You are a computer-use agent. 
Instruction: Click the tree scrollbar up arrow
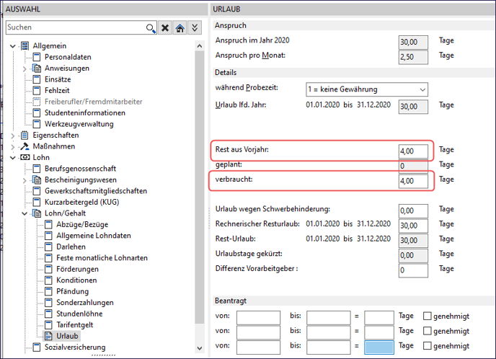[200, 46]
